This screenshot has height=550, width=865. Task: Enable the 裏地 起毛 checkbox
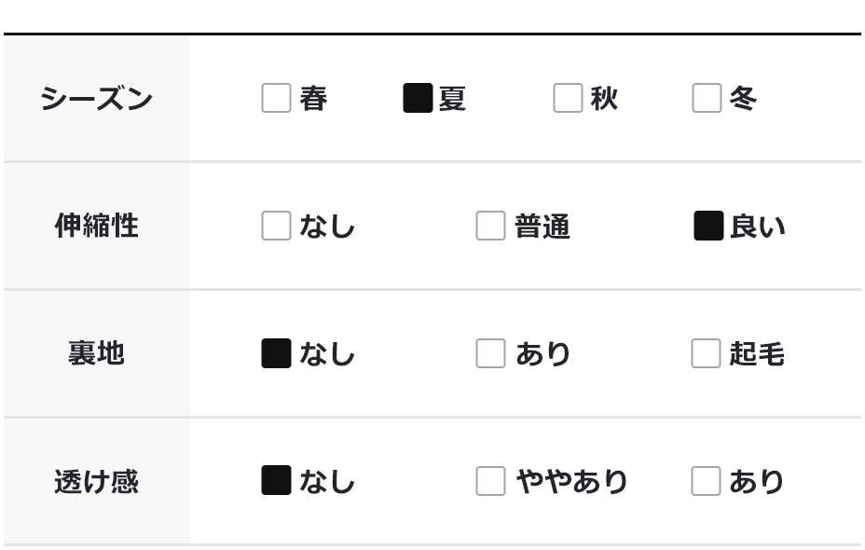(x=706, y=353)
